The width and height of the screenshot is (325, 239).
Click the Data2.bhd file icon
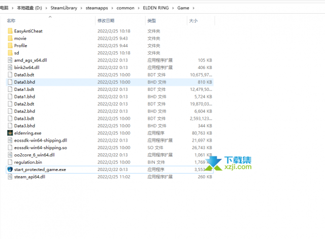[10, 111]
